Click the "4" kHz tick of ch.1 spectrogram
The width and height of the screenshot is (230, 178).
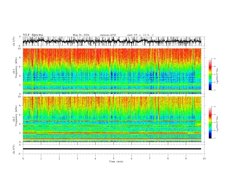click(x=20, y=76)
